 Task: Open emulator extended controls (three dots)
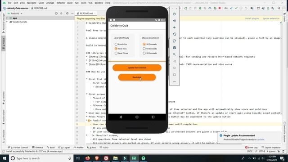click(174, 81)
